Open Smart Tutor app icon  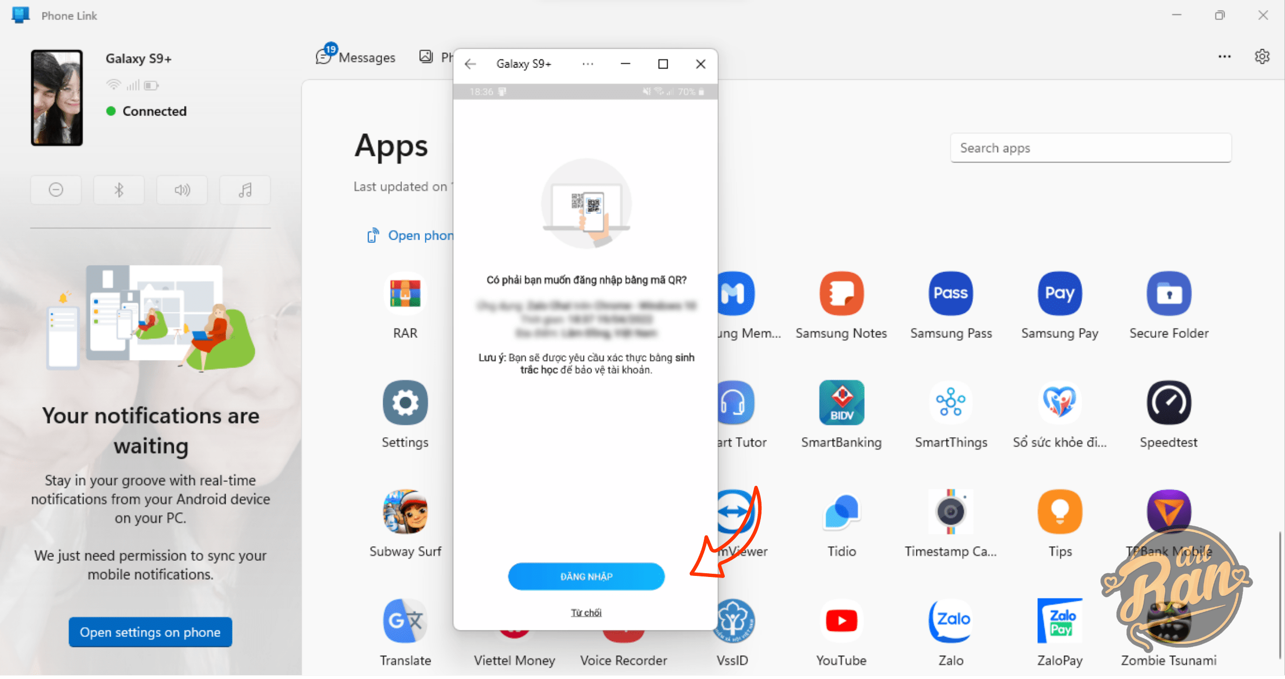pyautogui.click(x=736, y=403)
